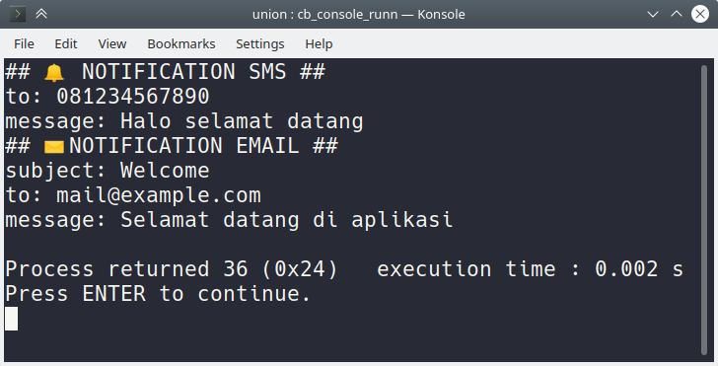
Task: Open the Bookmarks menu
Action: [x=181, y=44]
